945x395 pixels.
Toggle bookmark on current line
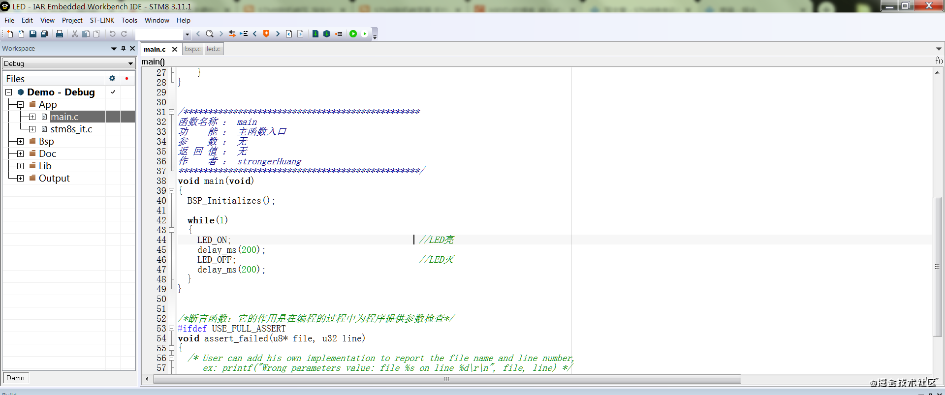(266, 34)
